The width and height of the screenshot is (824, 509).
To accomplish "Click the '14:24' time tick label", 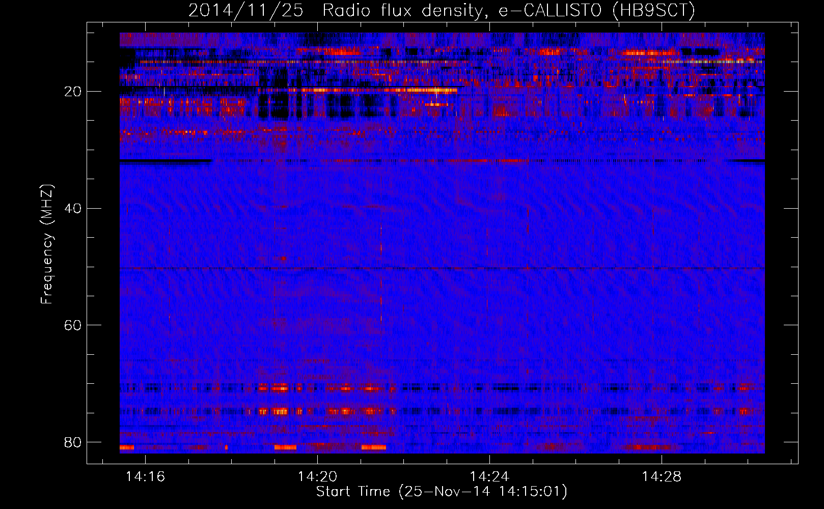I will pos(489,477).
